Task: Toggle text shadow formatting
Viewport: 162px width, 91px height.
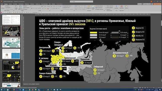Action: (36, 8)
